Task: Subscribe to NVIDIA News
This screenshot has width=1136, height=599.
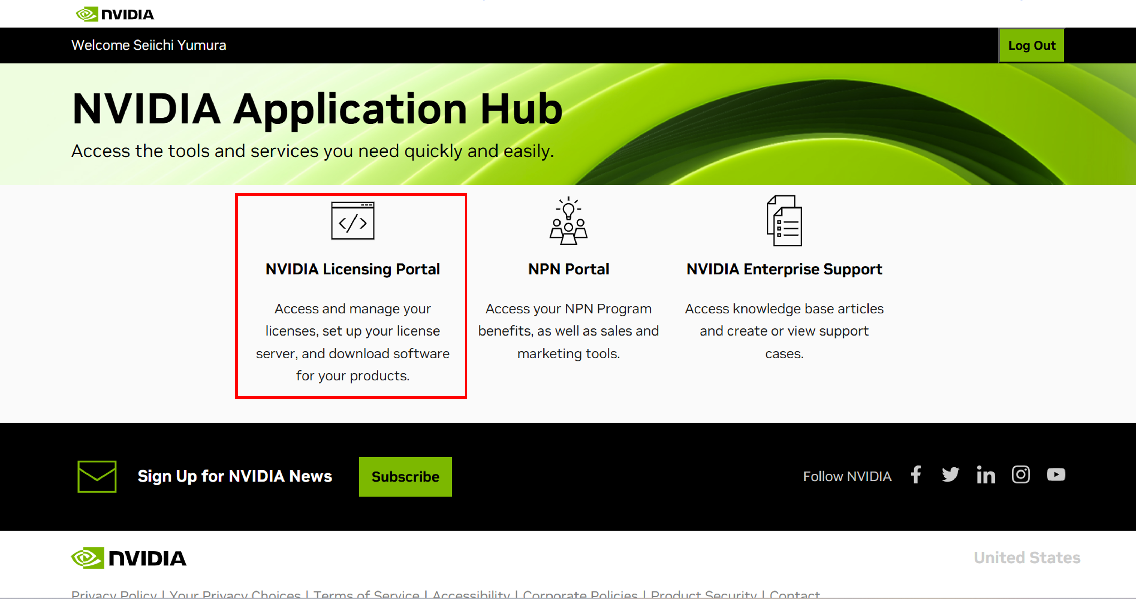Action: (x=405, y=476)
